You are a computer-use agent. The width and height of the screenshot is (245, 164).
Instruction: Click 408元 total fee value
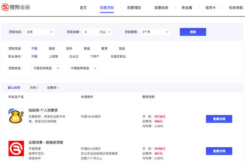(158, 121)
